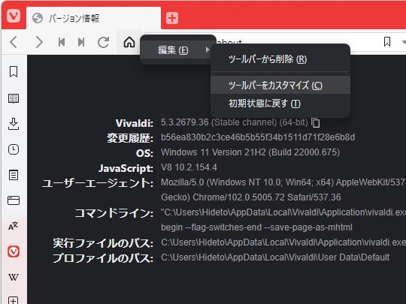Click the 変更履歴 hash value
This screenshot has height=304, width=406.
[x=258, y=137]
